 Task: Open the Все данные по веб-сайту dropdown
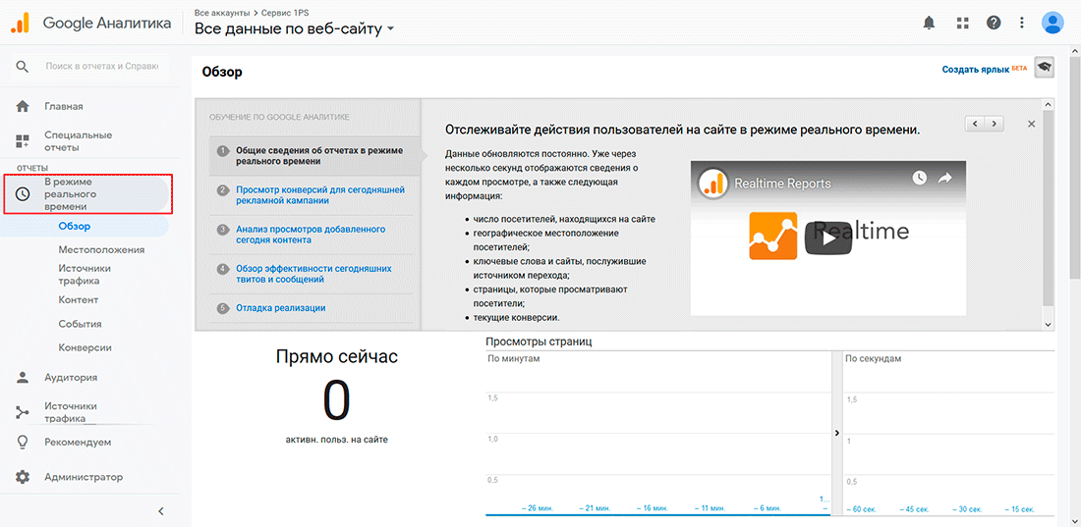[x=295, y=28]
